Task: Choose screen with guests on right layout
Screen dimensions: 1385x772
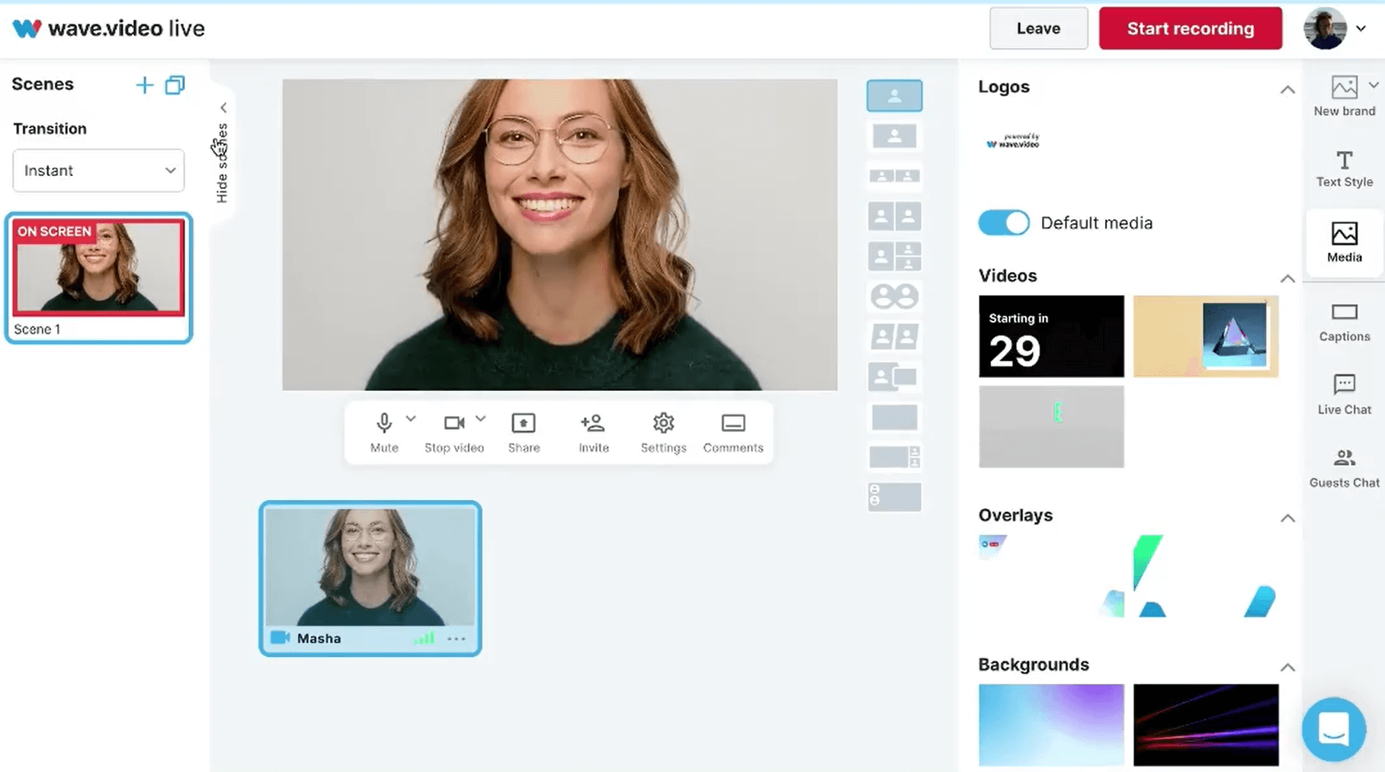Action: pos(894,457)
